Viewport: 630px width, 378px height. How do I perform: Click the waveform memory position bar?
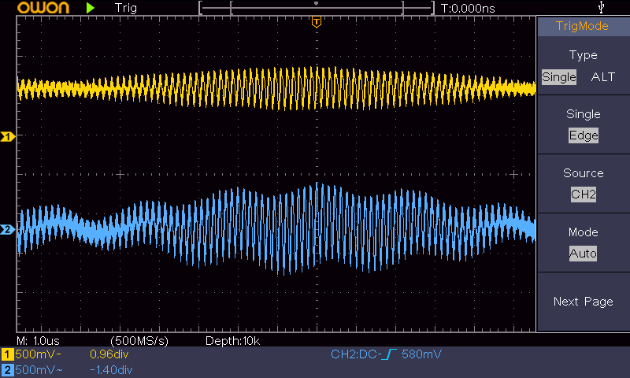(316, 8)
